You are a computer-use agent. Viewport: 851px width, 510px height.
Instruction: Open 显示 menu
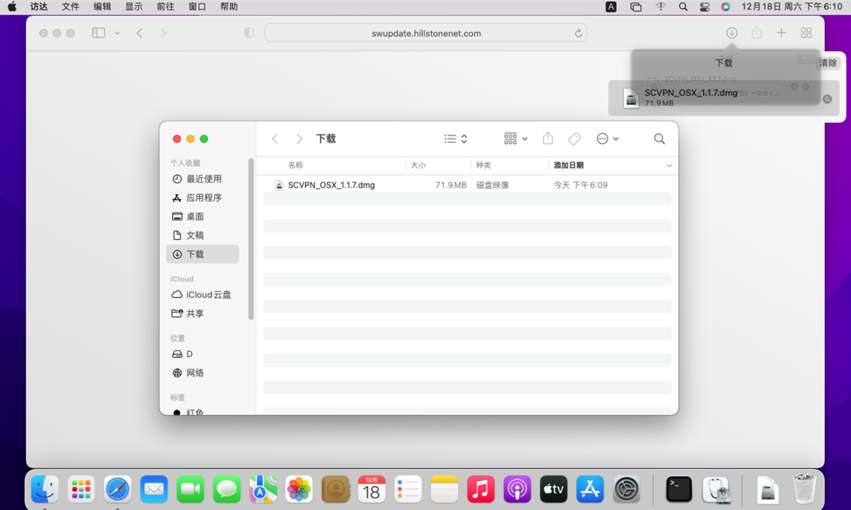click(134, 6)
